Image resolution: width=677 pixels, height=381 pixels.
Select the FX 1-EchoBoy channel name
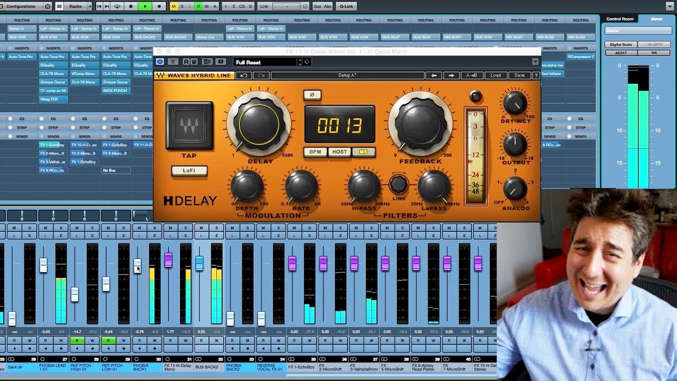(x=301, y=367)
